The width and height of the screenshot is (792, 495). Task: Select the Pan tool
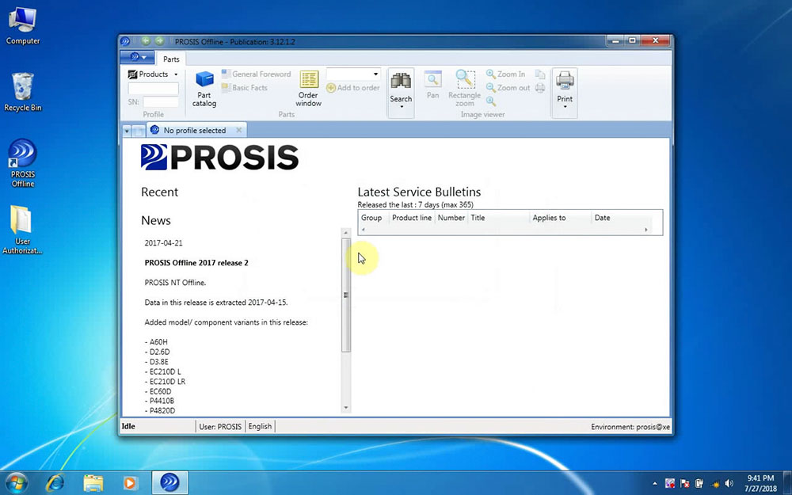pos(432,85)
